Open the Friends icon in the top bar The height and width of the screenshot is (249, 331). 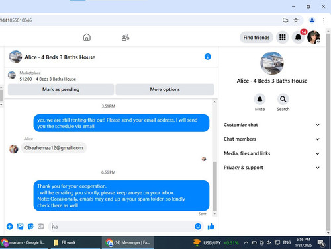(126, 37)
